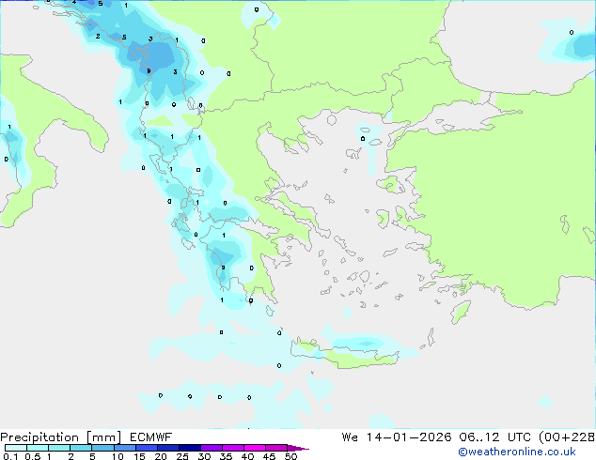Click the '50' legend scale label
The width and height of the screenshot is (596, 460).
coord(290,456)
